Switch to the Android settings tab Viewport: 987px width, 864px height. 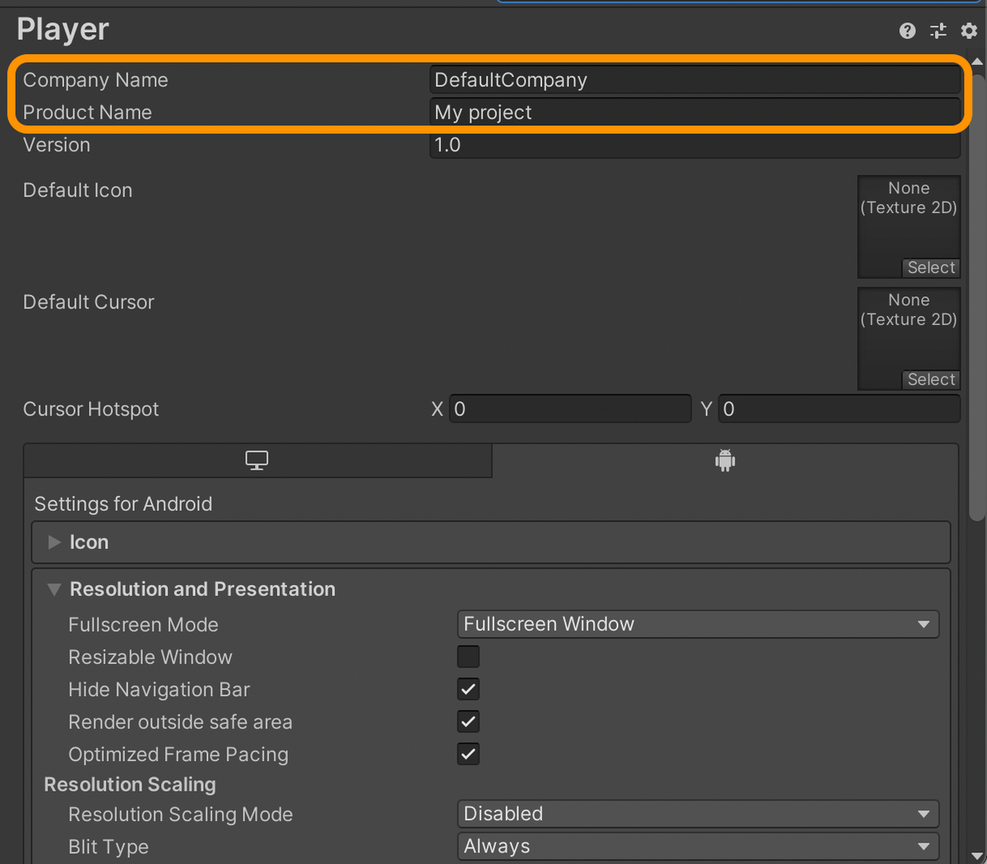(x=725, y=460)
